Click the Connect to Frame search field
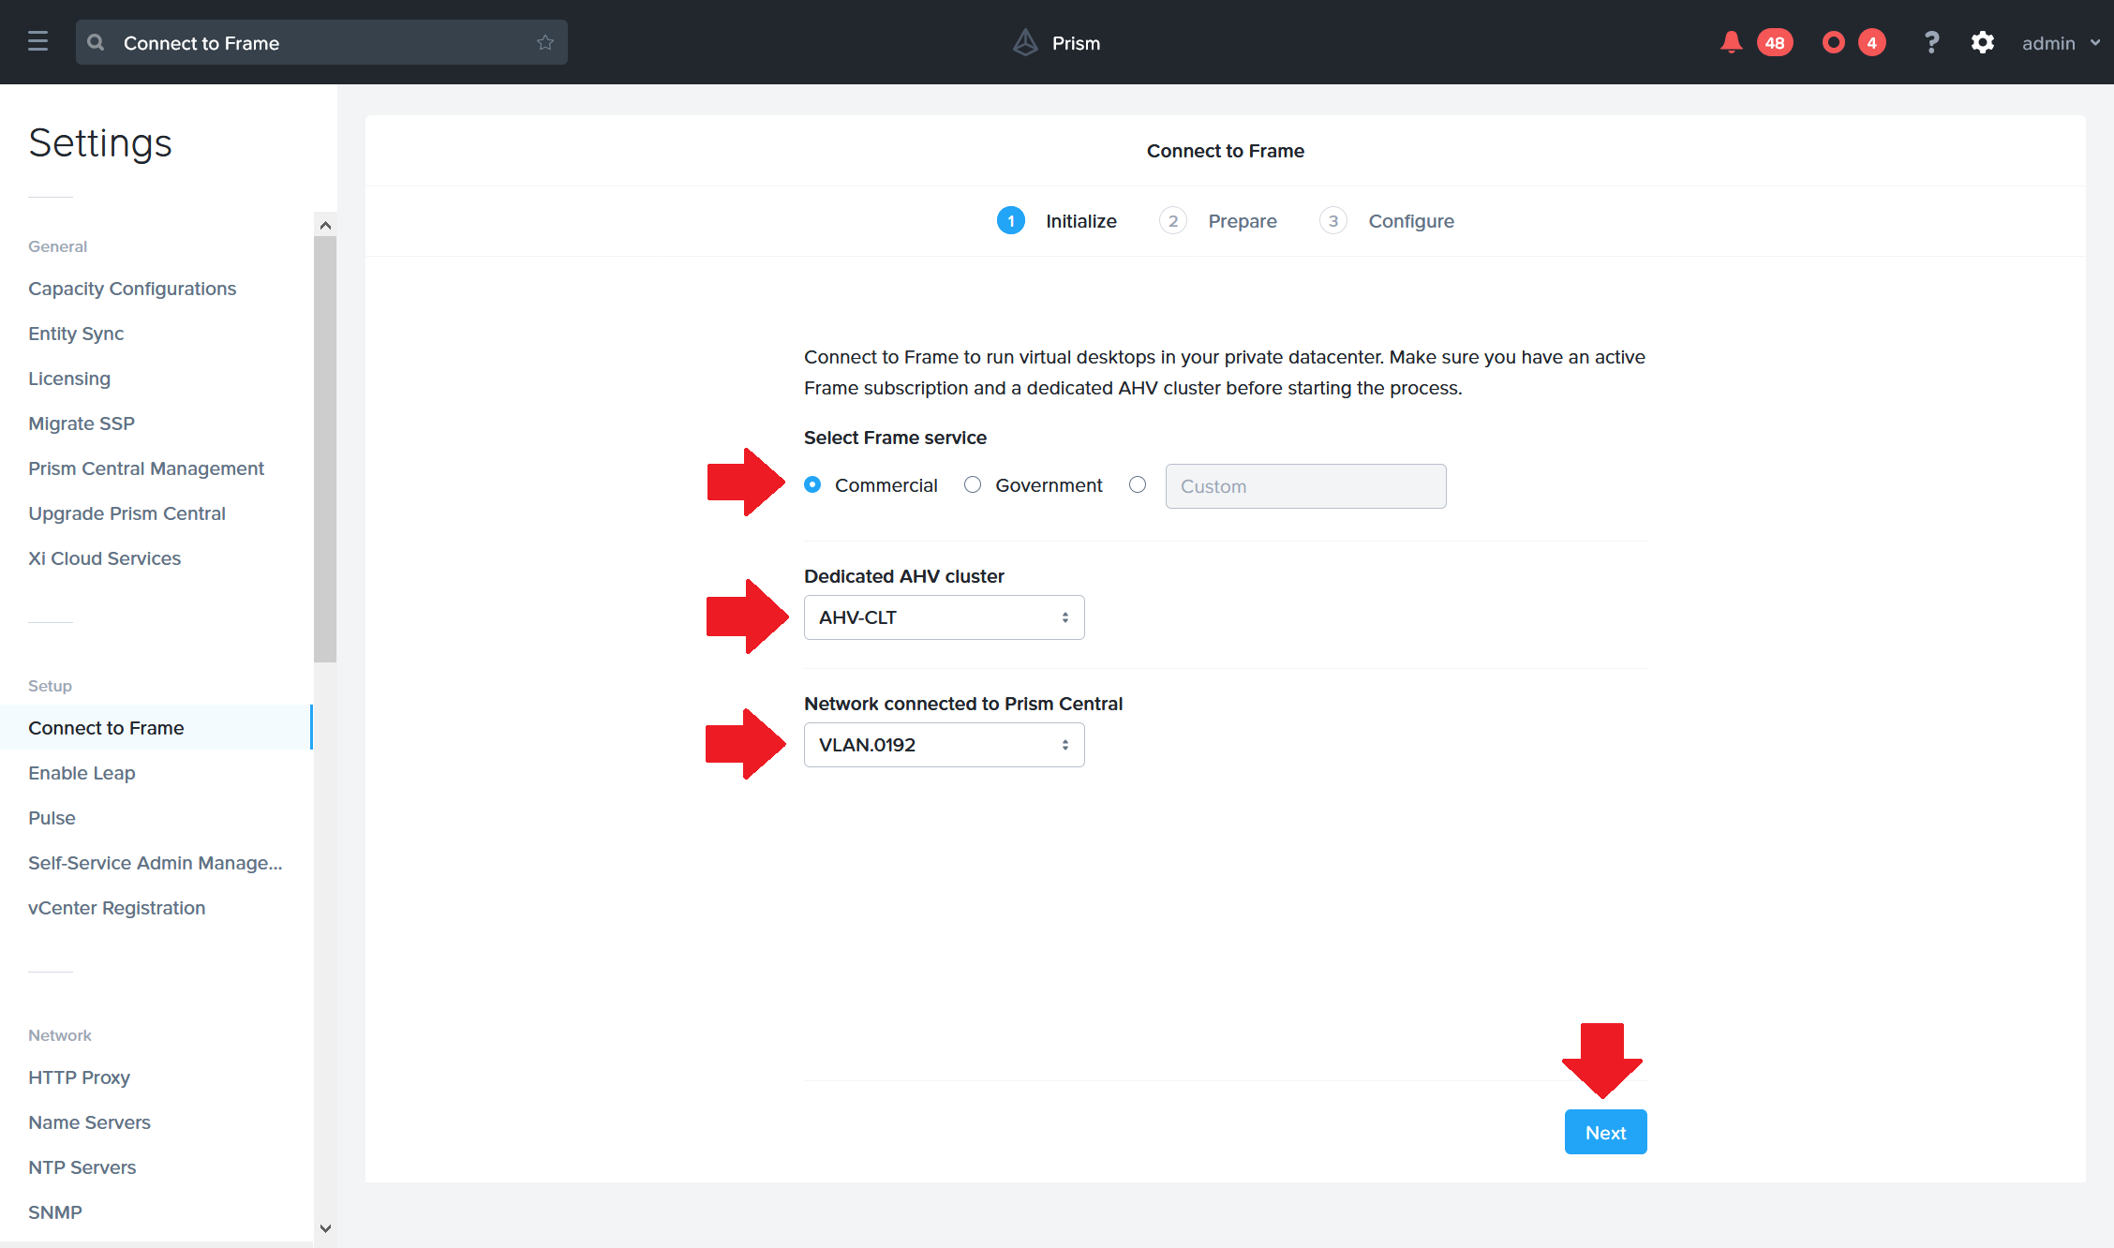Image resolution: width=2114 pixels, height=1248 pixels. pos(321,42)
